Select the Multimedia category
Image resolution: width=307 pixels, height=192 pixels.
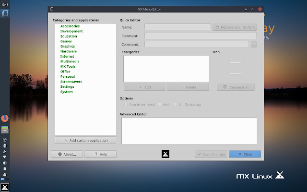pyautogui.click(x=70, y=61)
